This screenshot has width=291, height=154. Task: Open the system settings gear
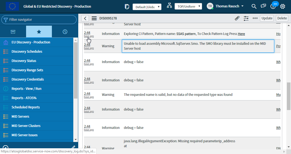[283, 6]
